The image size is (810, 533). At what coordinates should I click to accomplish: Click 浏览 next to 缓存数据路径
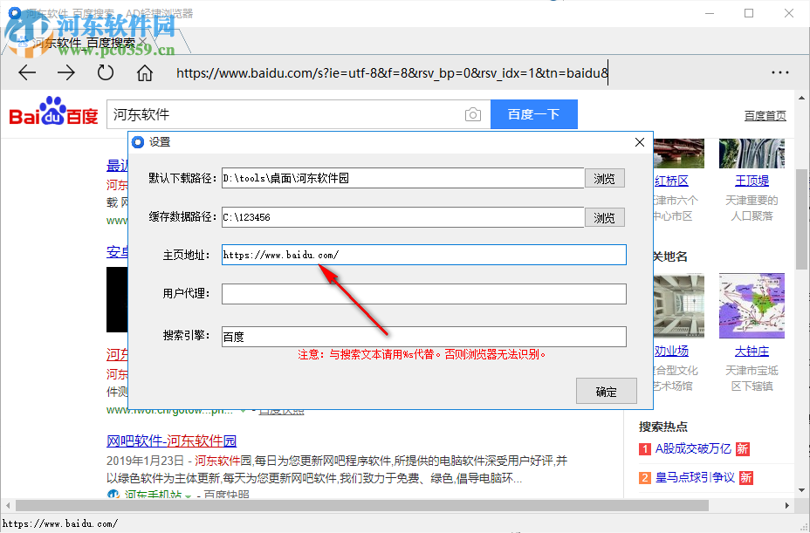click(x=605, y=217)
